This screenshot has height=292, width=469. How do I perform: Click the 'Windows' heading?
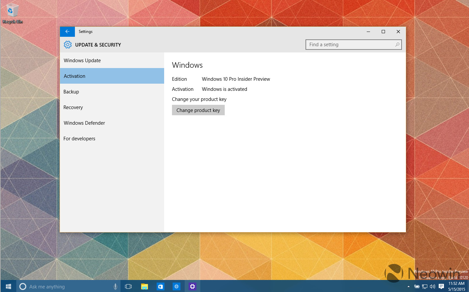187,65
